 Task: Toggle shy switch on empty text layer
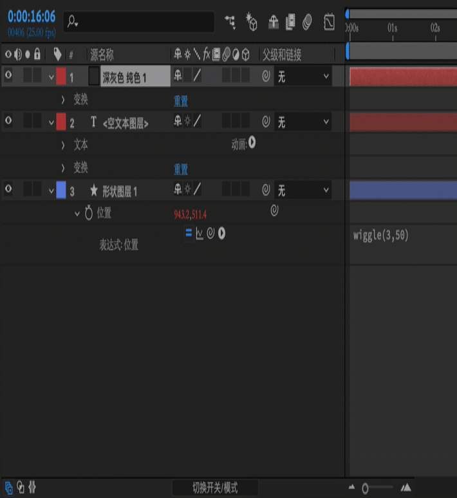click(x=178, y=121)
